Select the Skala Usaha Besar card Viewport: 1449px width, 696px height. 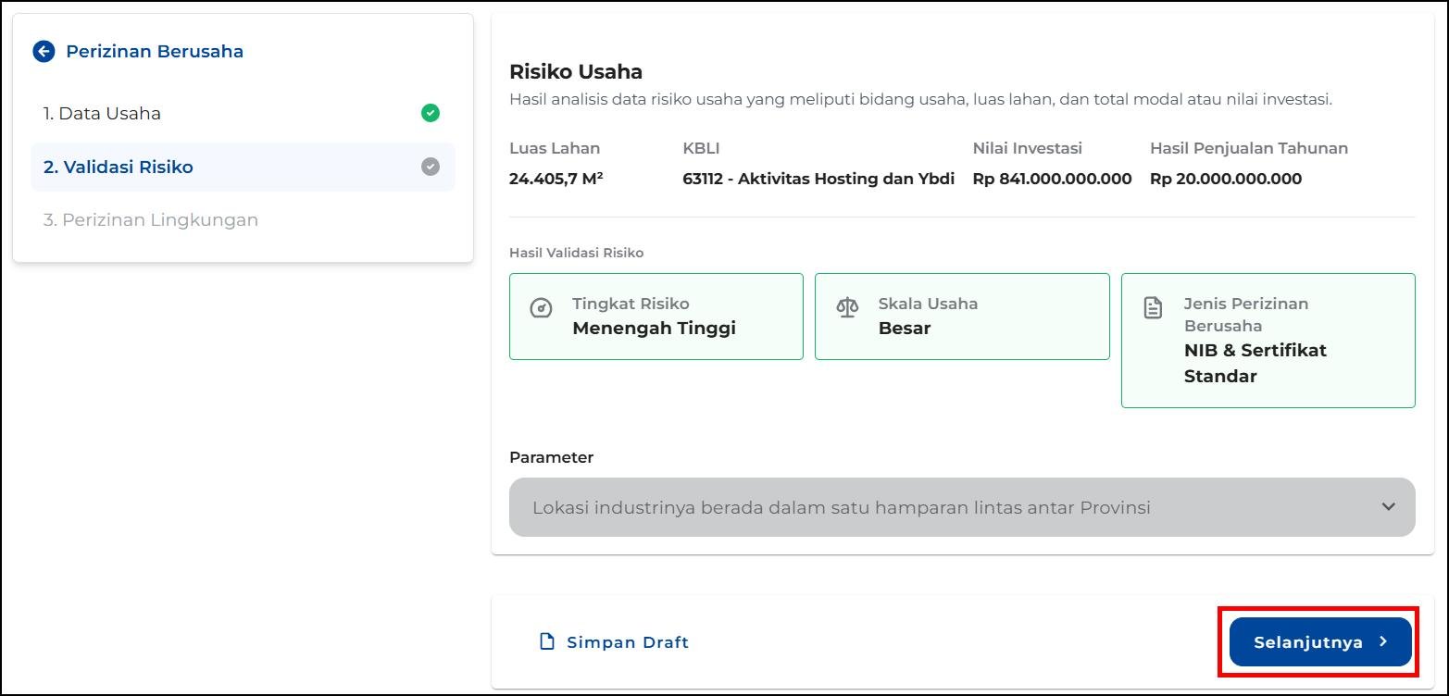point(962,317)
